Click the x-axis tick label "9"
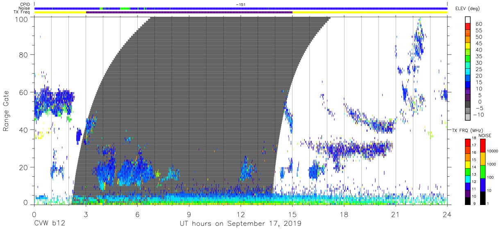This screenshot has width=503, height=232. click(x=189, y=215)
